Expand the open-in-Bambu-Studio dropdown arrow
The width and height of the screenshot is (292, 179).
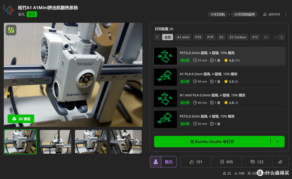[277, 142]
